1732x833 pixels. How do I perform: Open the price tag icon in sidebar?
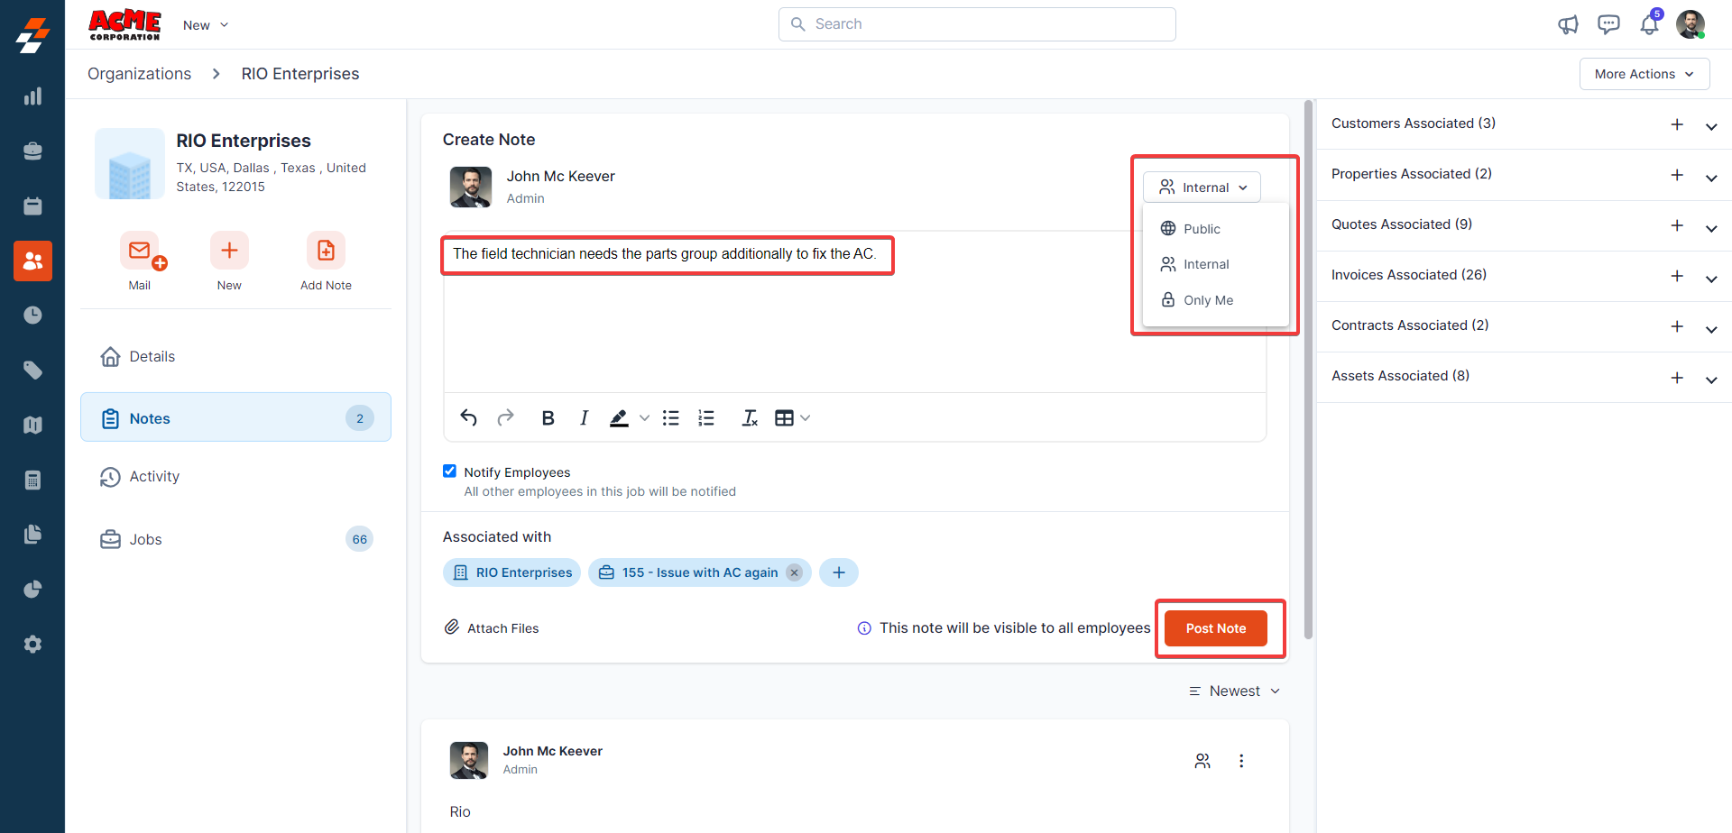32,371
